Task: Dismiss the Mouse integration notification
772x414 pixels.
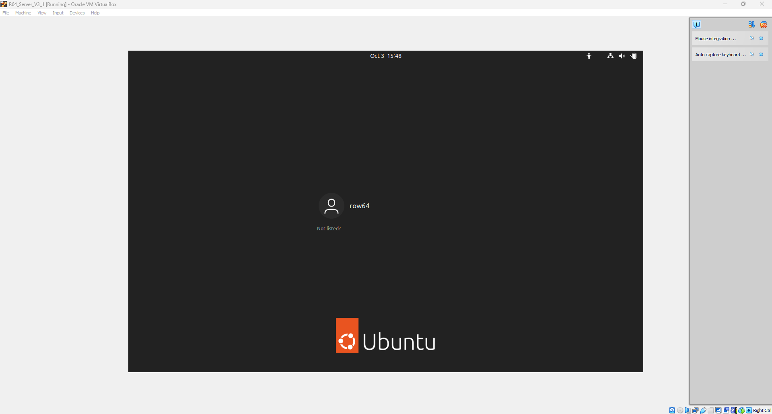Action: point(761,39)
